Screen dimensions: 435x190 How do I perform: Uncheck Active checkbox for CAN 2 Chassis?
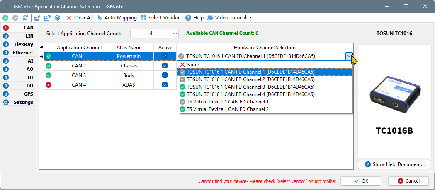click(x=165, y=66)
